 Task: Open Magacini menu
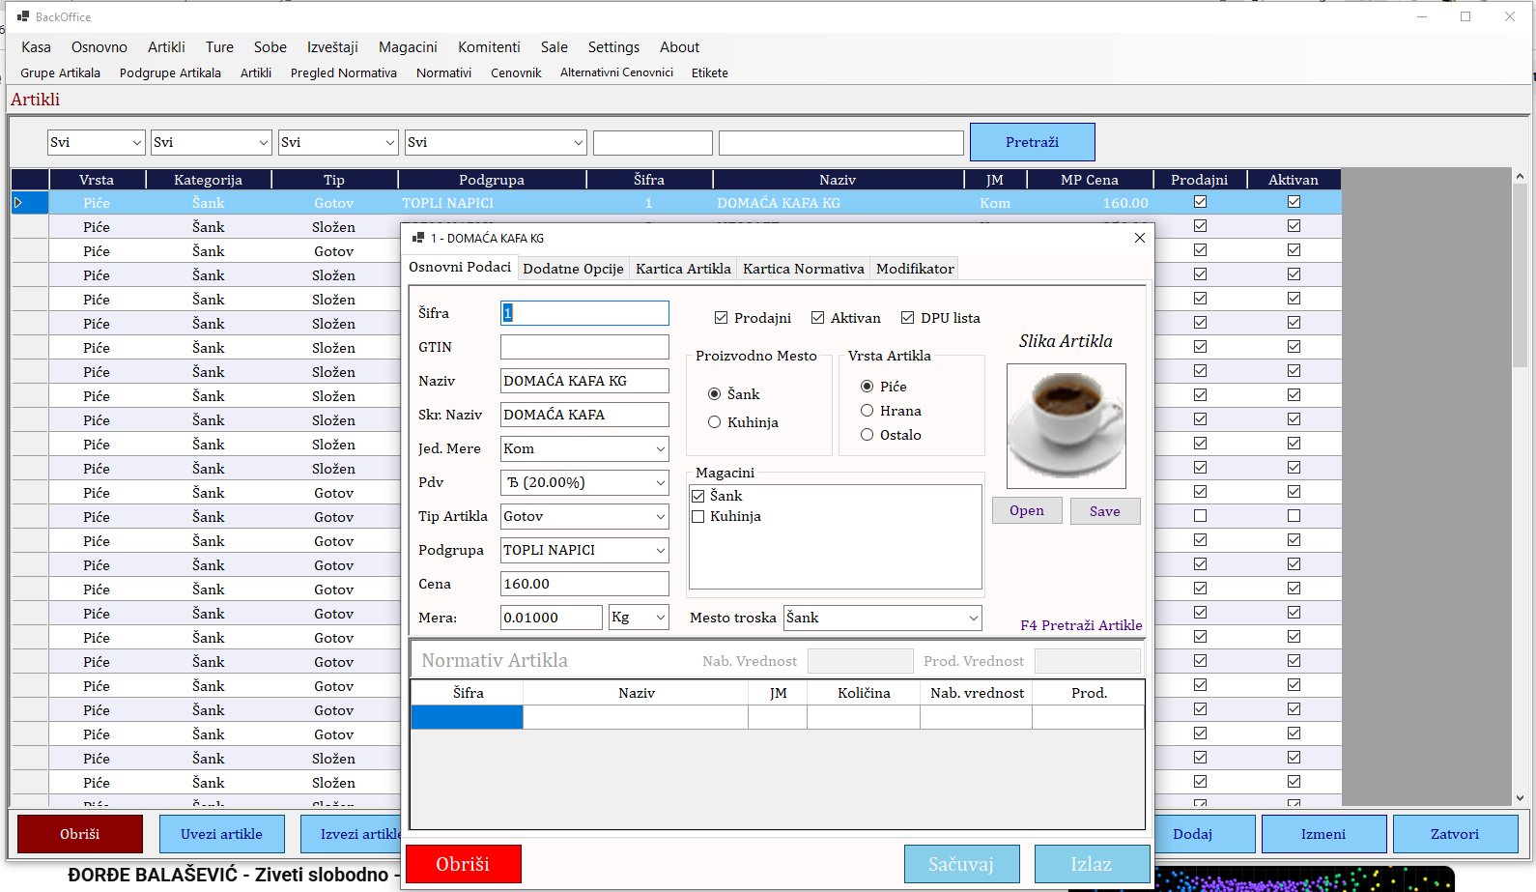[408, 46]
